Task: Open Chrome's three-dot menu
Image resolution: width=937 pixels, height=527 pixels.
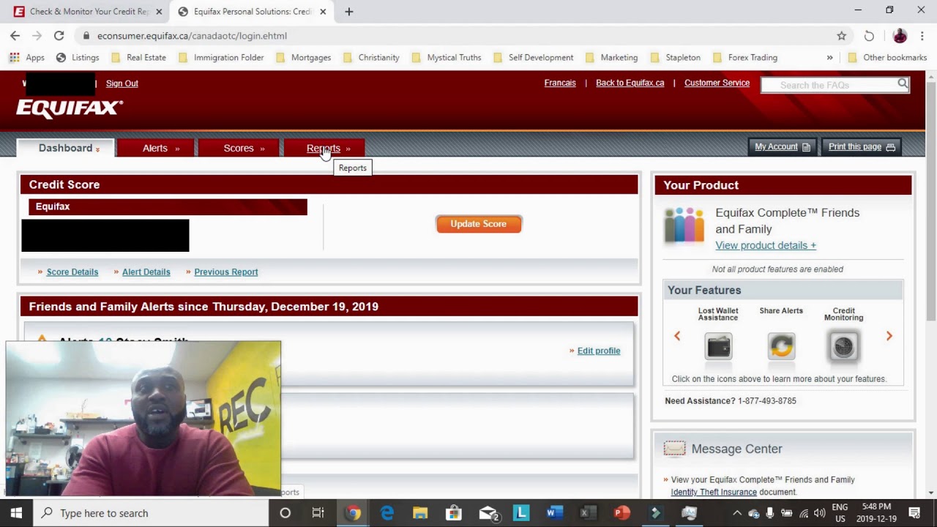Action: (x=922, y=35)
